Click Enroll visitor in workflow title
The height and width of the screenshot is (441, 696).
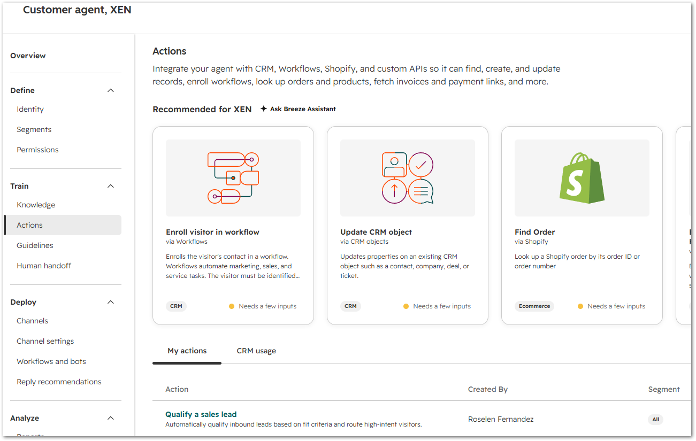pyautogui.click(x=212, y=232)
